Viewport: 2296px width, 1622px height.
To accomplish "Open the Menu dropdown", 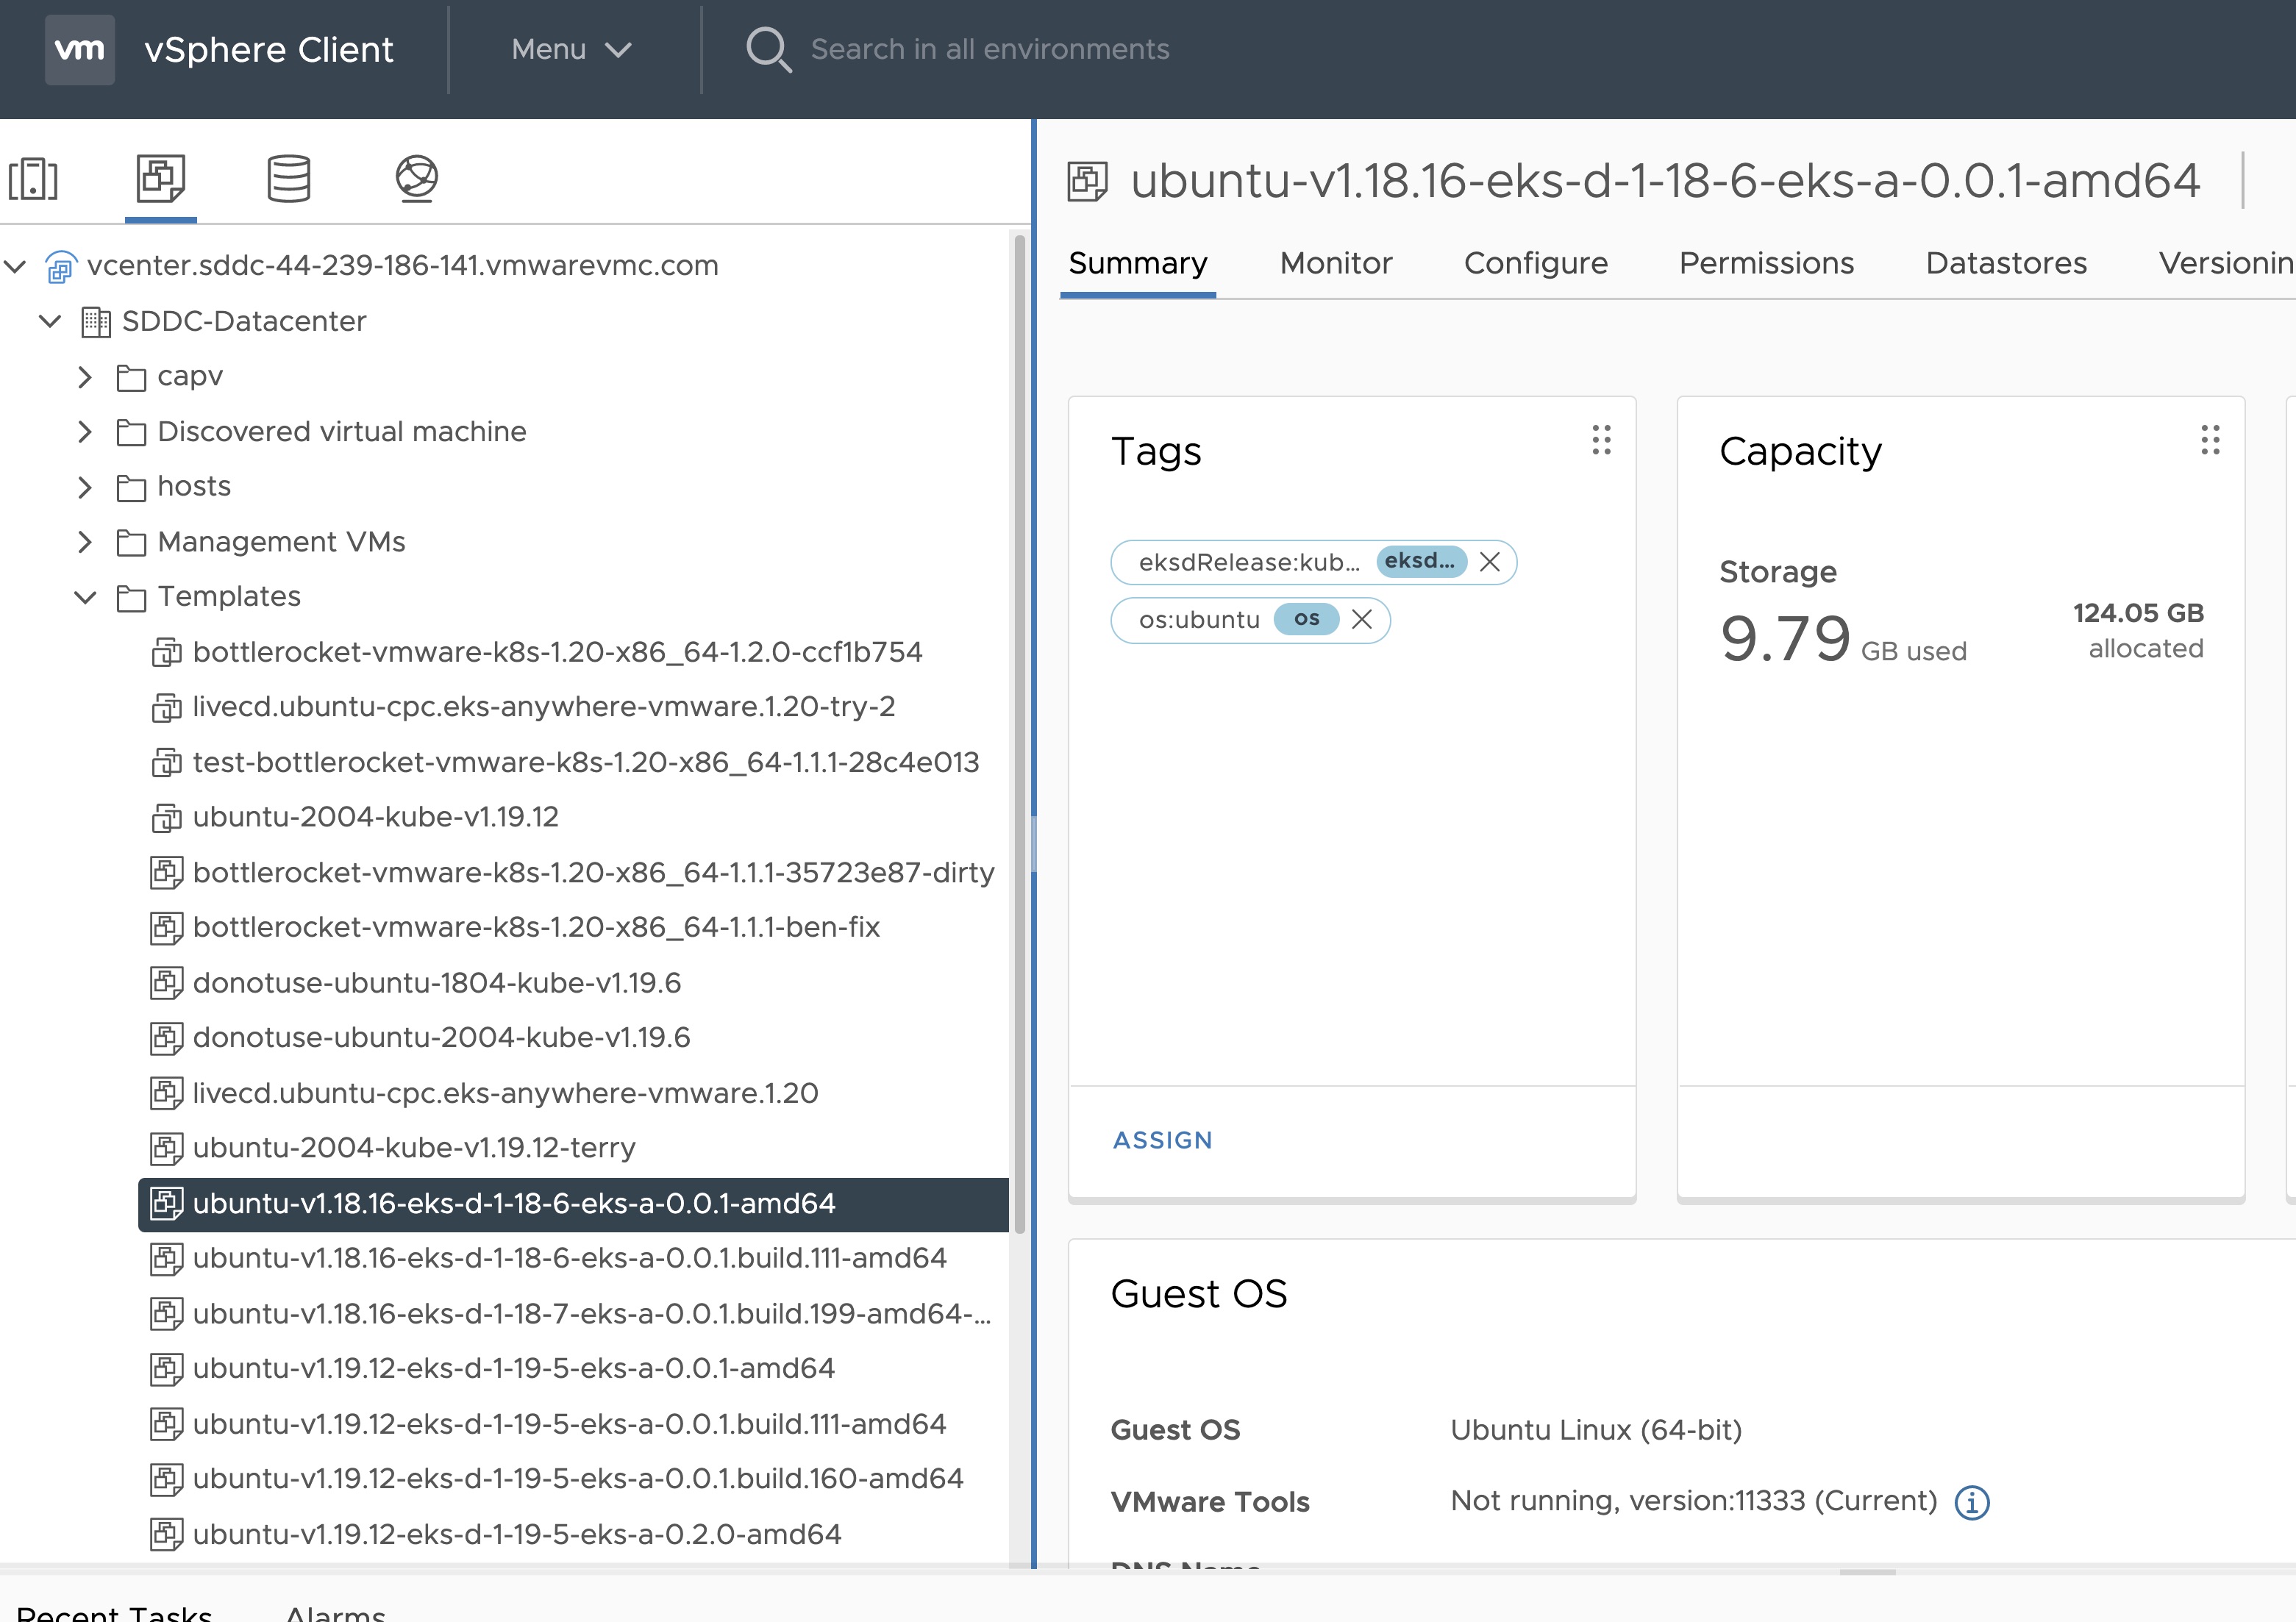I will [x=571, y=49].
